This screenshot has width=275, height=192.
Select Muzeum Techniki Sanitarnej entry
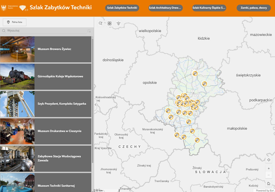(x=46, y=183)
